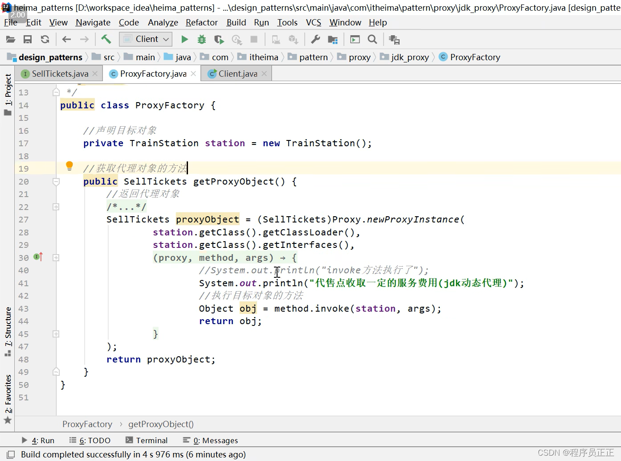Open the 1: Project tool window

pos(8,94)
